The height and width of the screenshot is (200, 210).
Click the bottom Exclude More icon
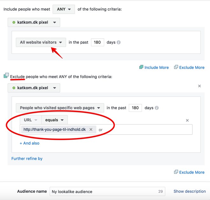(176, 172)
